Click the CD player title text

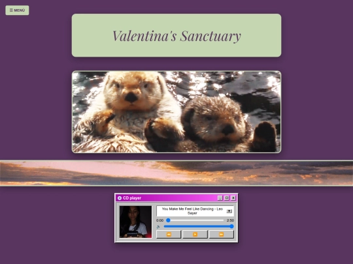132,198
